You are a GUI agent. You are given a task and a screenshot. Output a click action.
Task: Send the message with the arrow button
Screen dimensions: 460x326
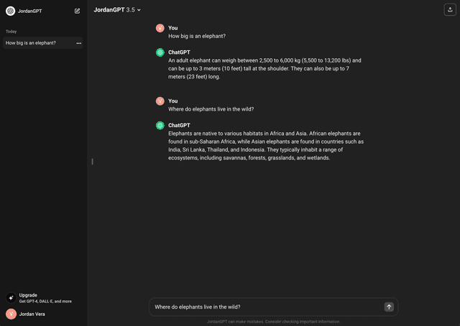(x=389, y=307)
